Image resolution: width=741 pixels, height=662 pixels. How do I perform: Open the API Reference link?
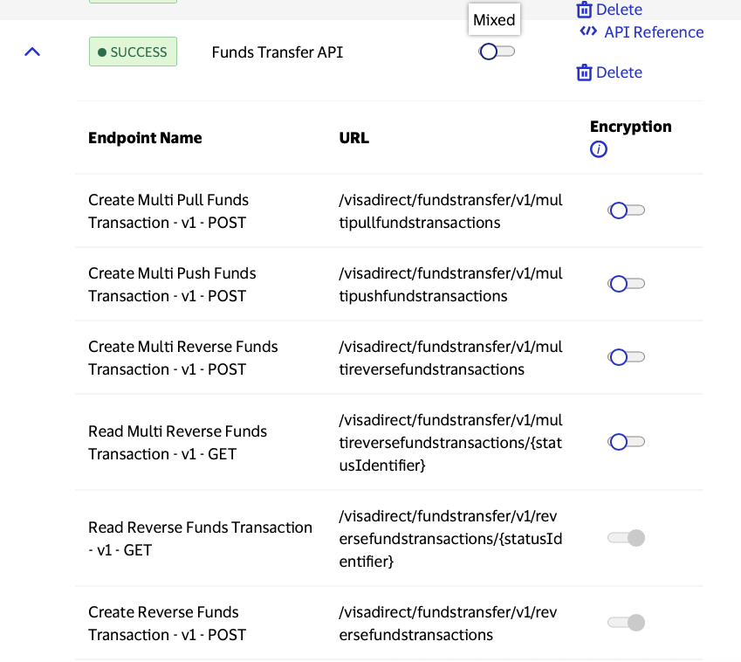(653, 32)
